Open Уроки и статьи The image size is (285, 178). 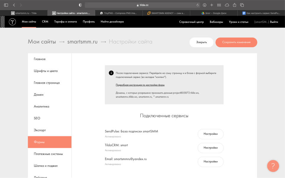(239, 22)
